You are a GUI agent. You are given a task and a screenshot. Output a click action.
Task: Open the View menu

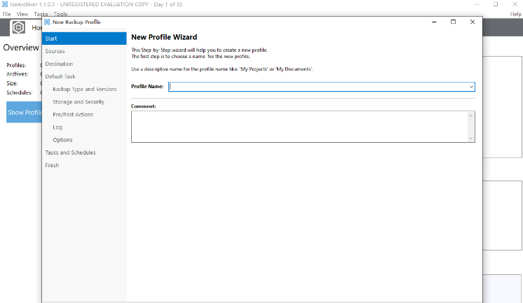click(22, 14)
